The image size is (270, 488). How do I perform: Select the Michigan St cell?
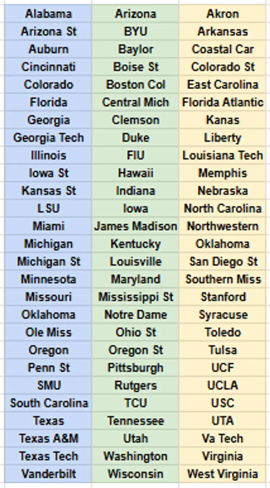(x=48, y=261)
